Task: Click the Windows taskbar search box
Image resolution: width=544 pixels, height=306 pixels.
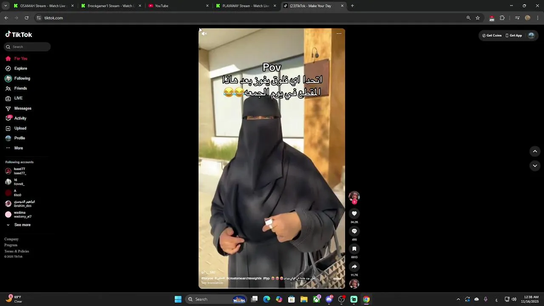Action: 216,299
